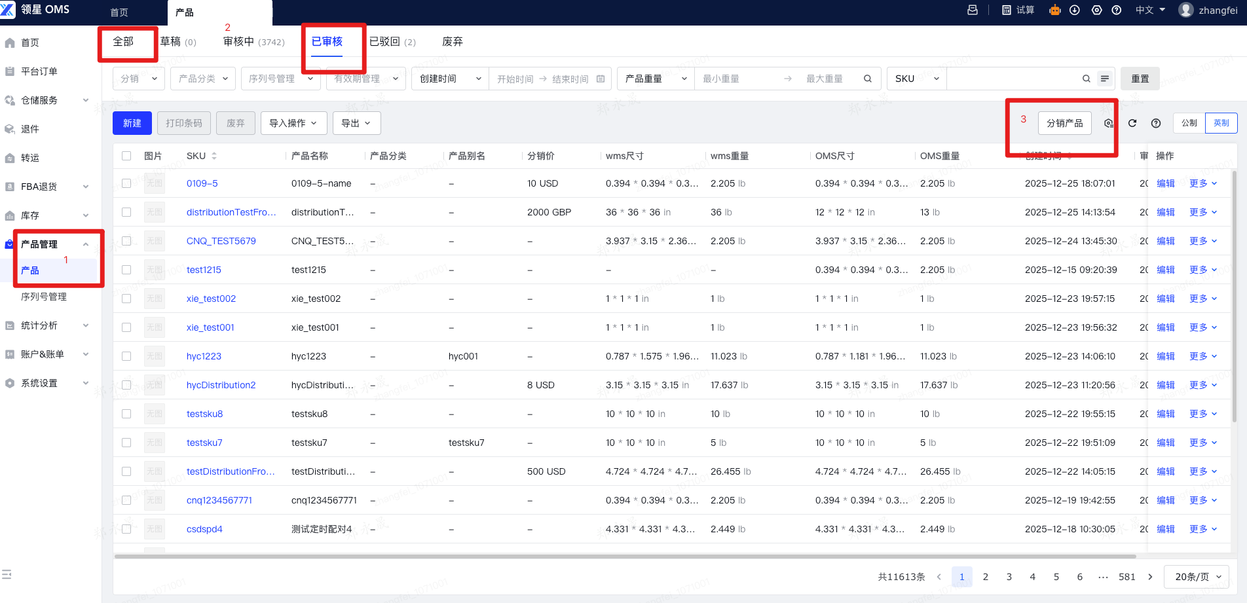The width and height of the screenshot is (1247, 603).
Task: Expand the 20条/页 page size selector
Action: coord(1197,577)
